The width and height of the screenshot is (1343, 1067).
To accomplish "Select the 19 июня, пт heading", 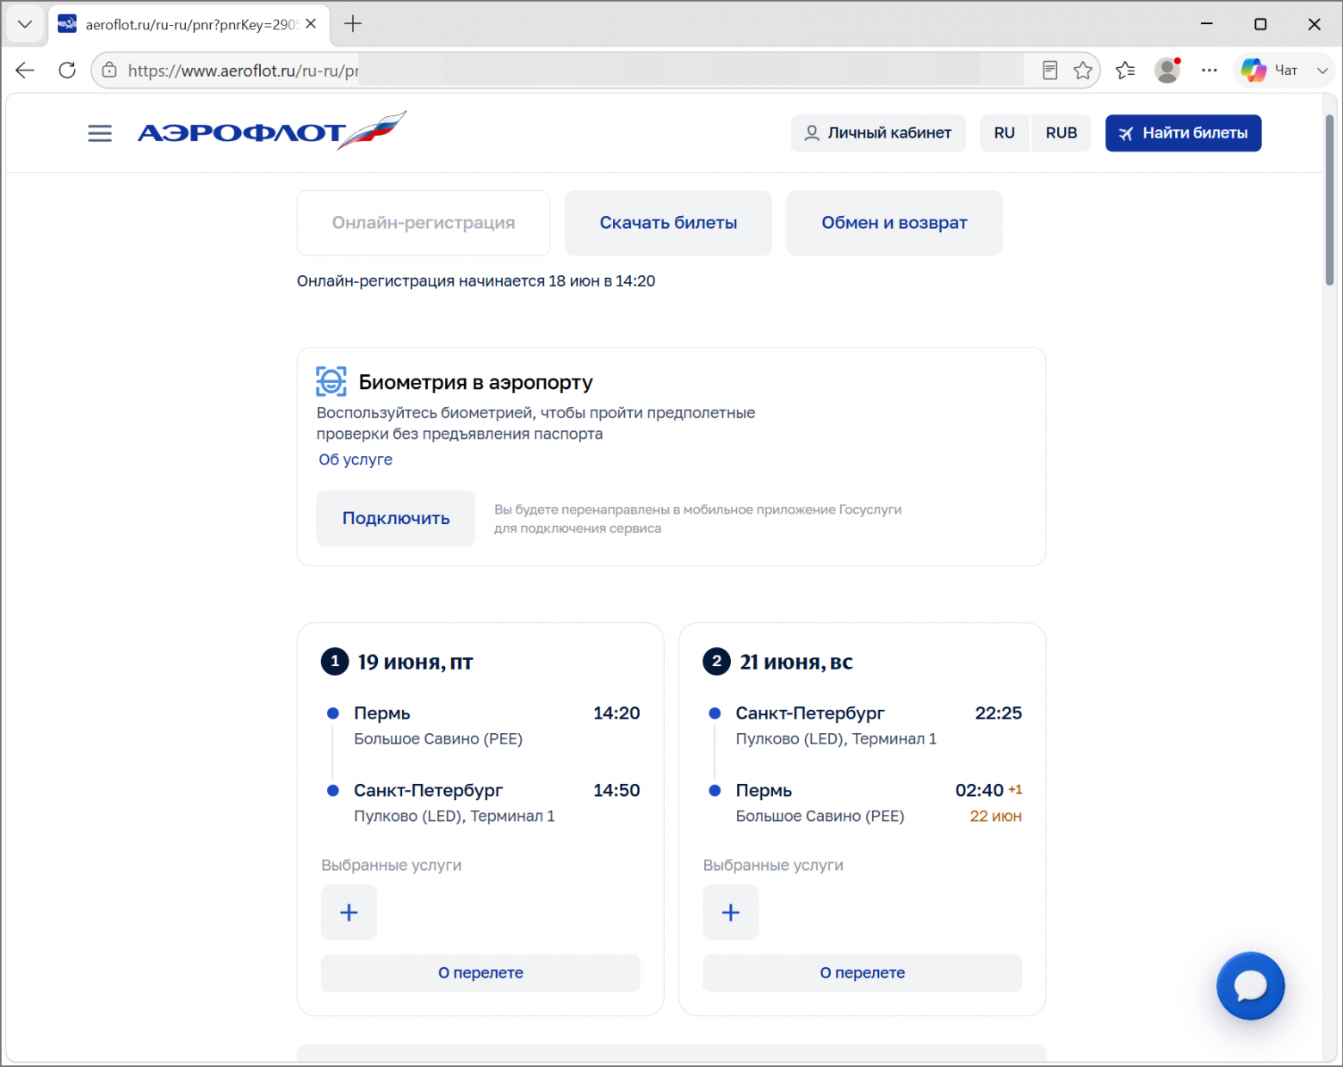I will [x=416, y=662].
